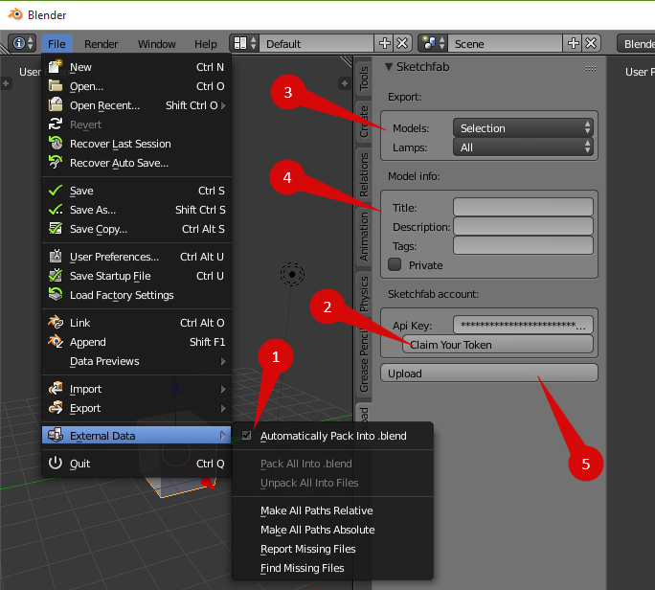The width and height of the screenshot is (655, 590).
Task: Click the Open Recent icon
Action: (56, 105)
